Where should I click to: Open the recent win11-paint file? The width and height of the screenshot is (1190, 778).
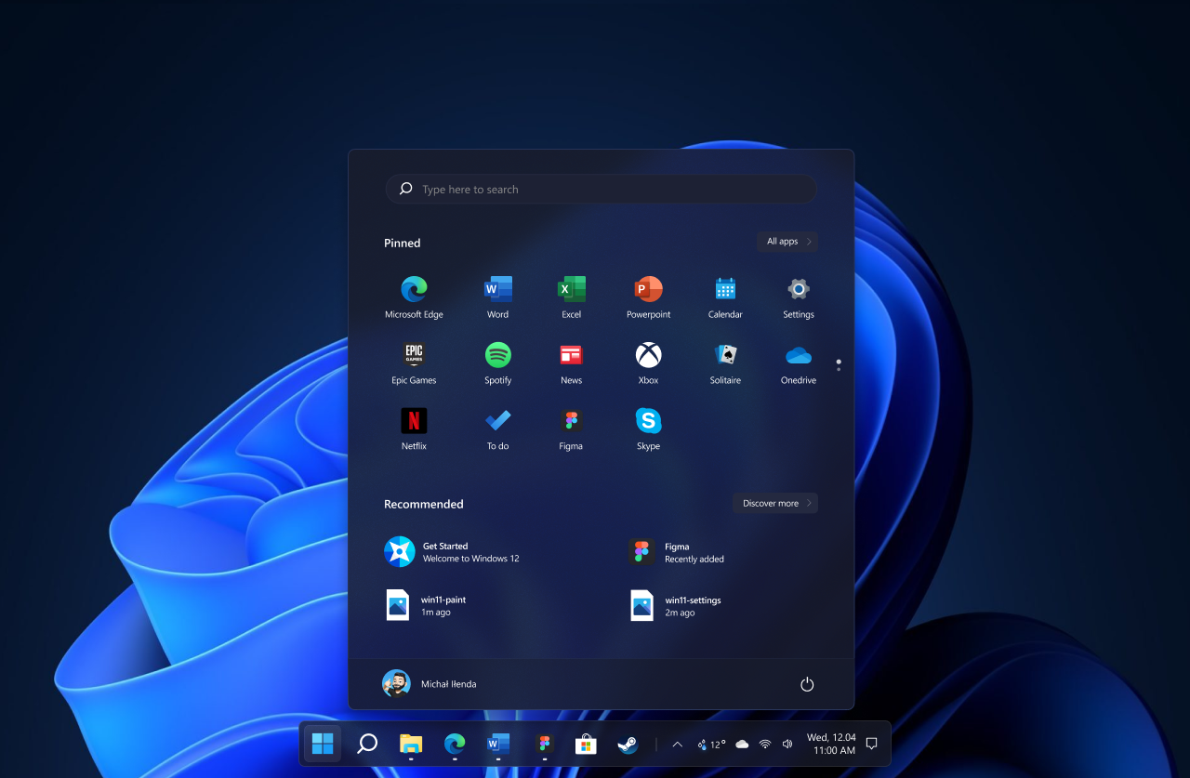pyautogui.click(x=437, y=604)
